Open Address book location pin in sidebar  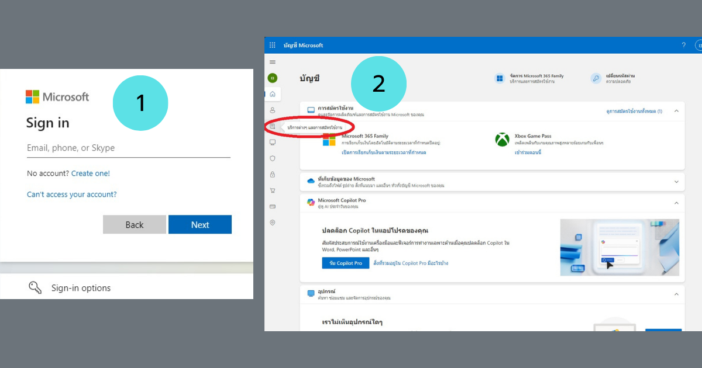pos(273,223)
